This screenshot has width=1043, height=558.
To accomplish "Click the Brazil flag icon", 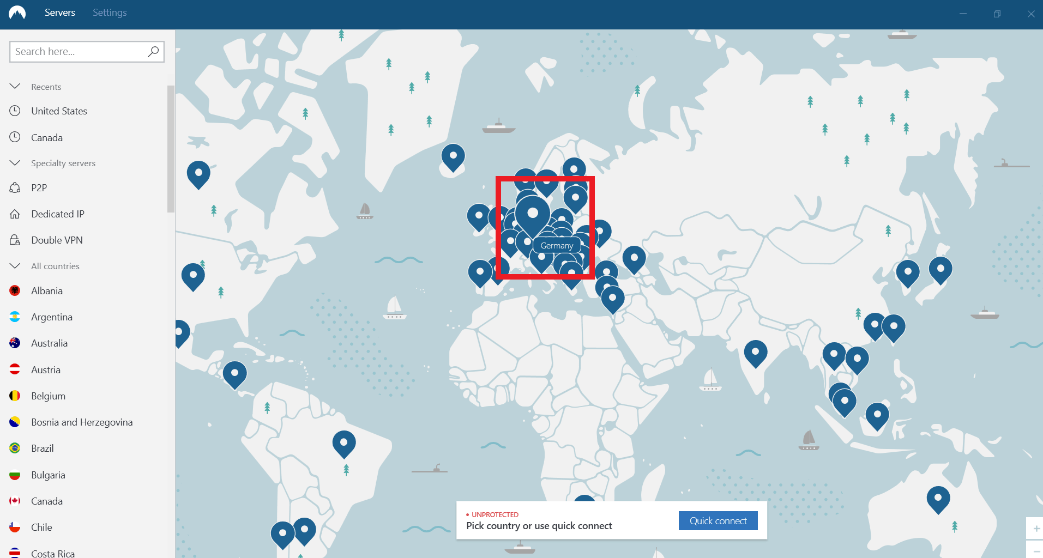I will click(15, 448).
